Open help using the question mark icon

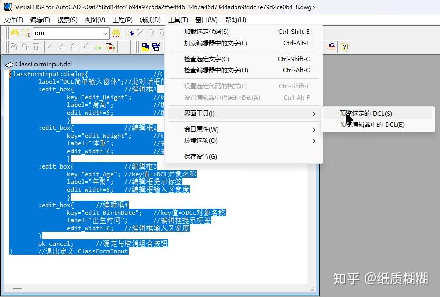pos(344,46)
